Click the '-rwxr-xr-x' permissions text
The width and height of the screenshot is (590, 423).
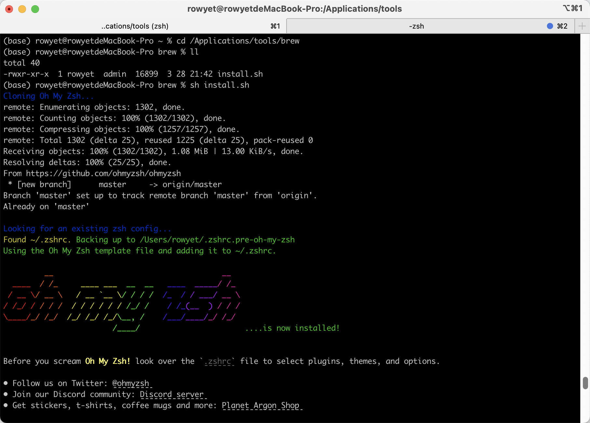pyautogui.click(x=26, y=74)
